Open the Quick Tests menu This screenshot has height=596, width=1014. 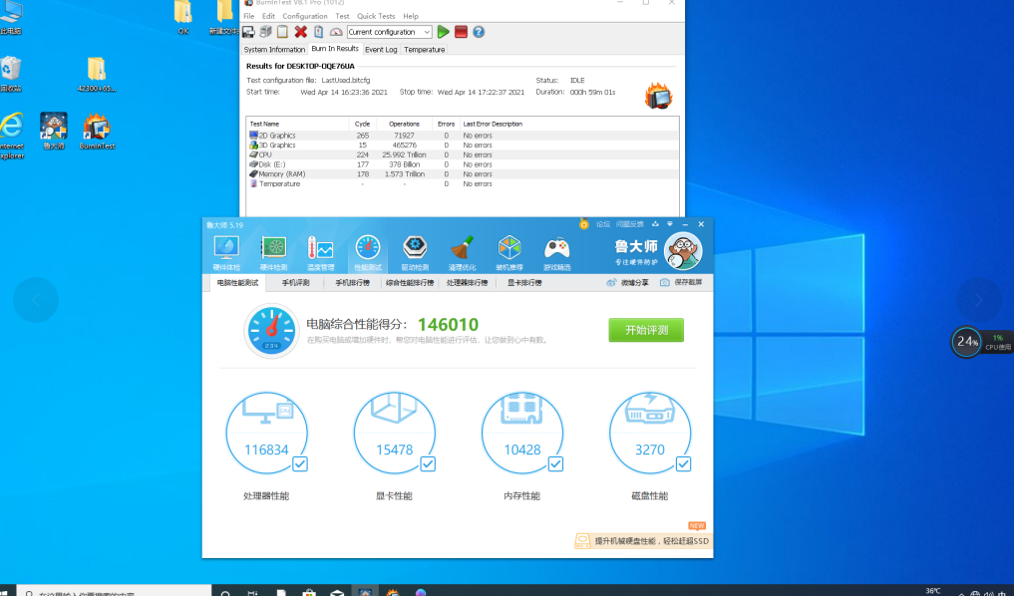point(376,16)
